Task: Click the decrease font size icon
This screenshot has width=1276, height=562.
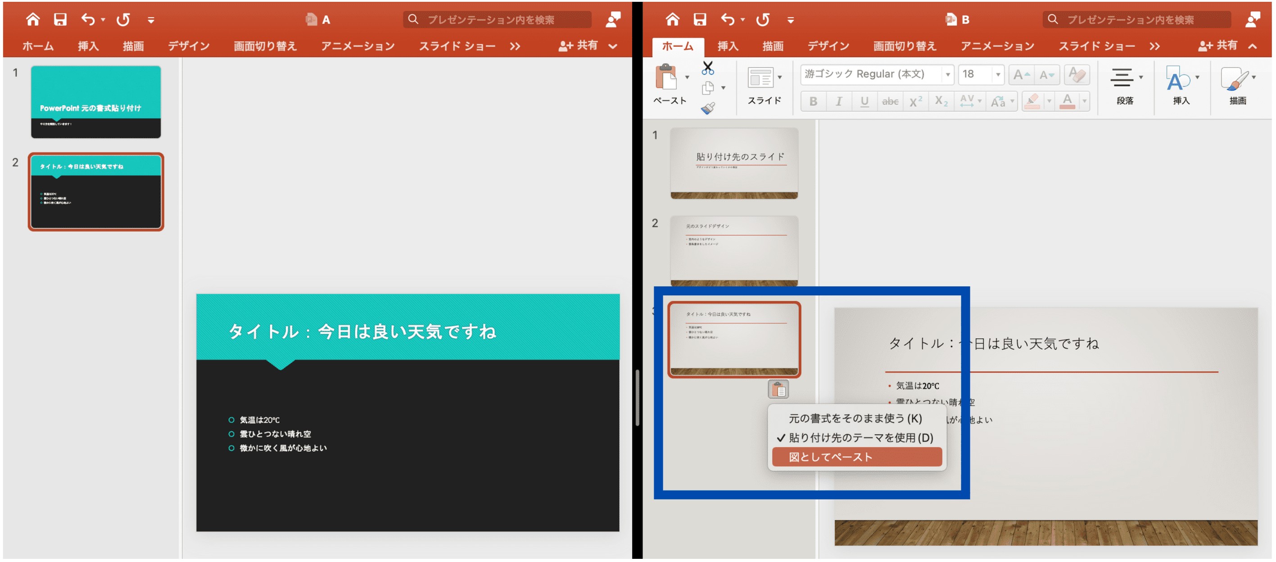Action: click(x=1047, y=75)
